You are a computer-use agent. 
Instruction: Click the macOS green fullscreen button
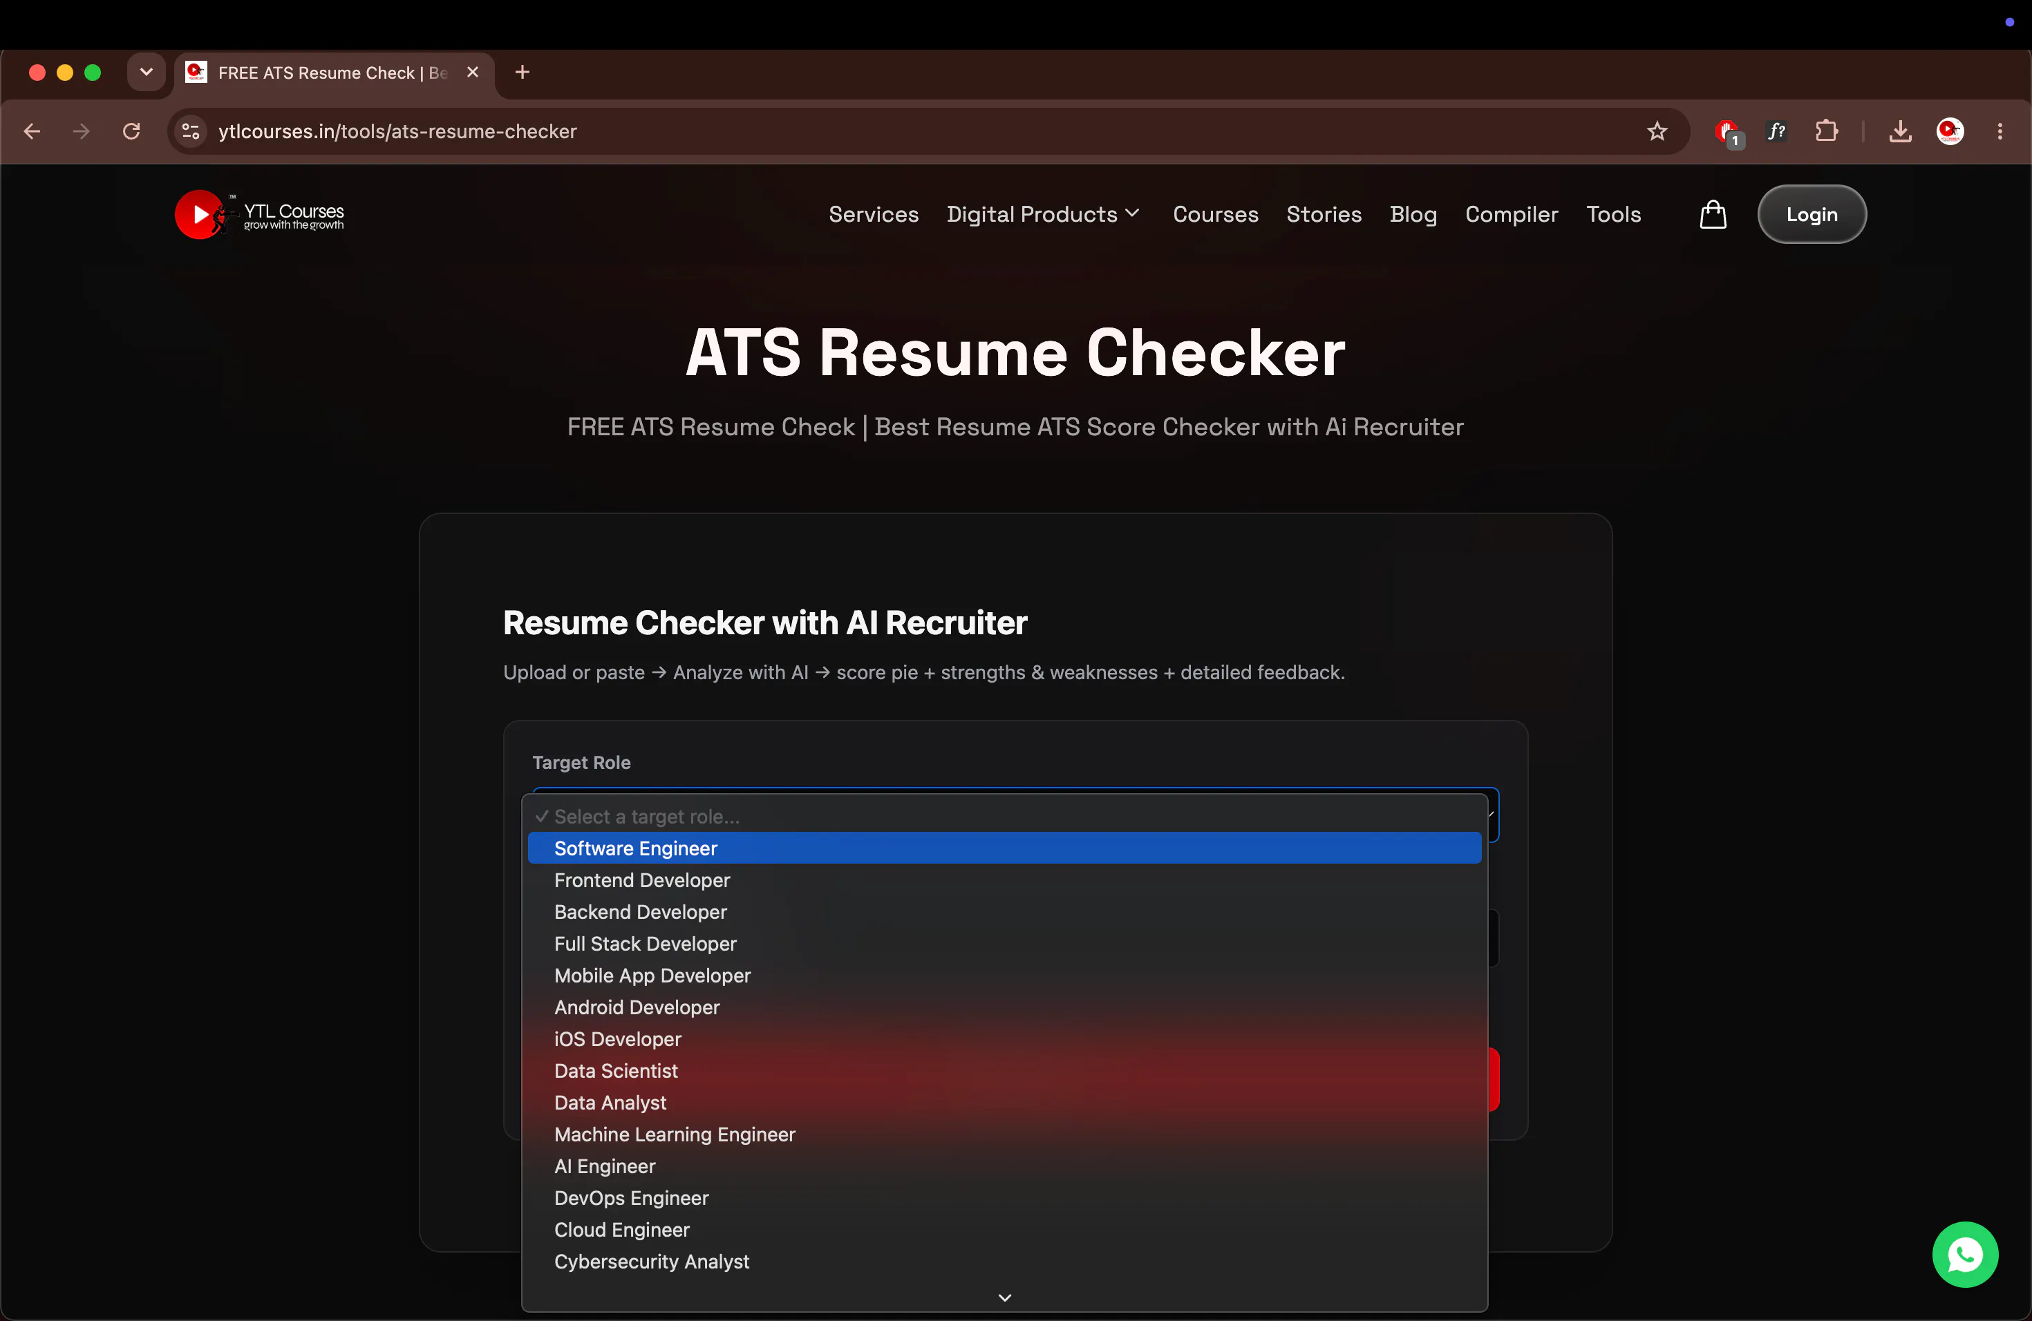93,73
